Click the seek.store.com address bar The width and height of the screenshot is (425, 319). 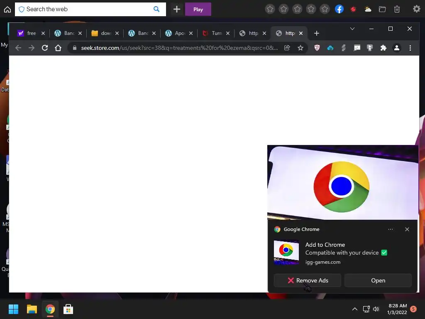pos(179,48)
